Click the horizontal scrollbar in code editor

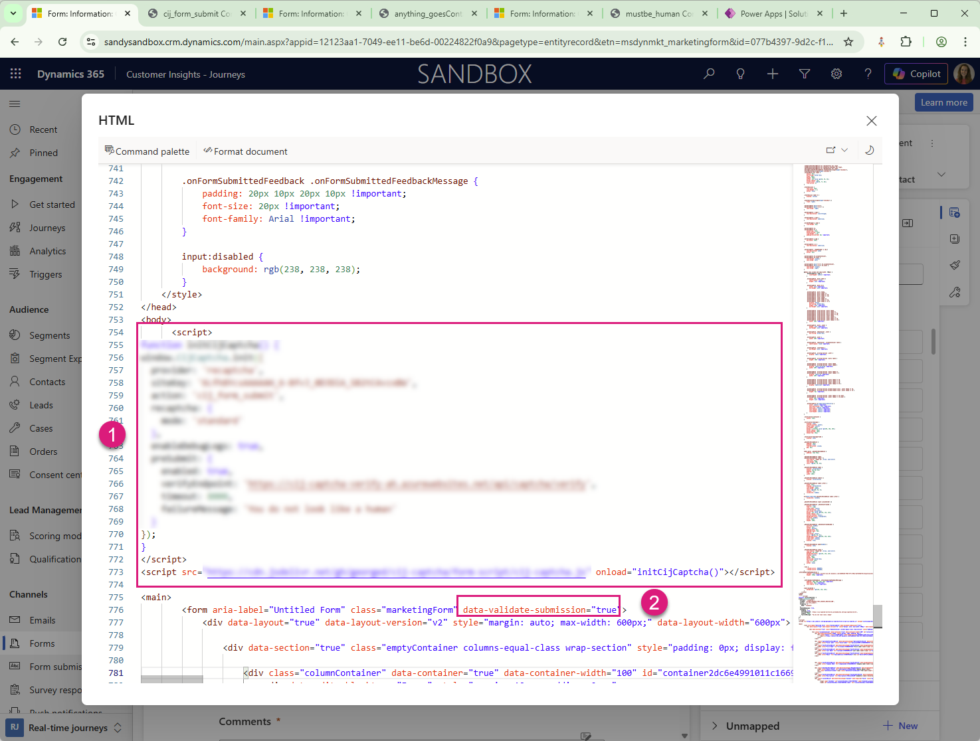pyautogui.click(x=172, y=679)
